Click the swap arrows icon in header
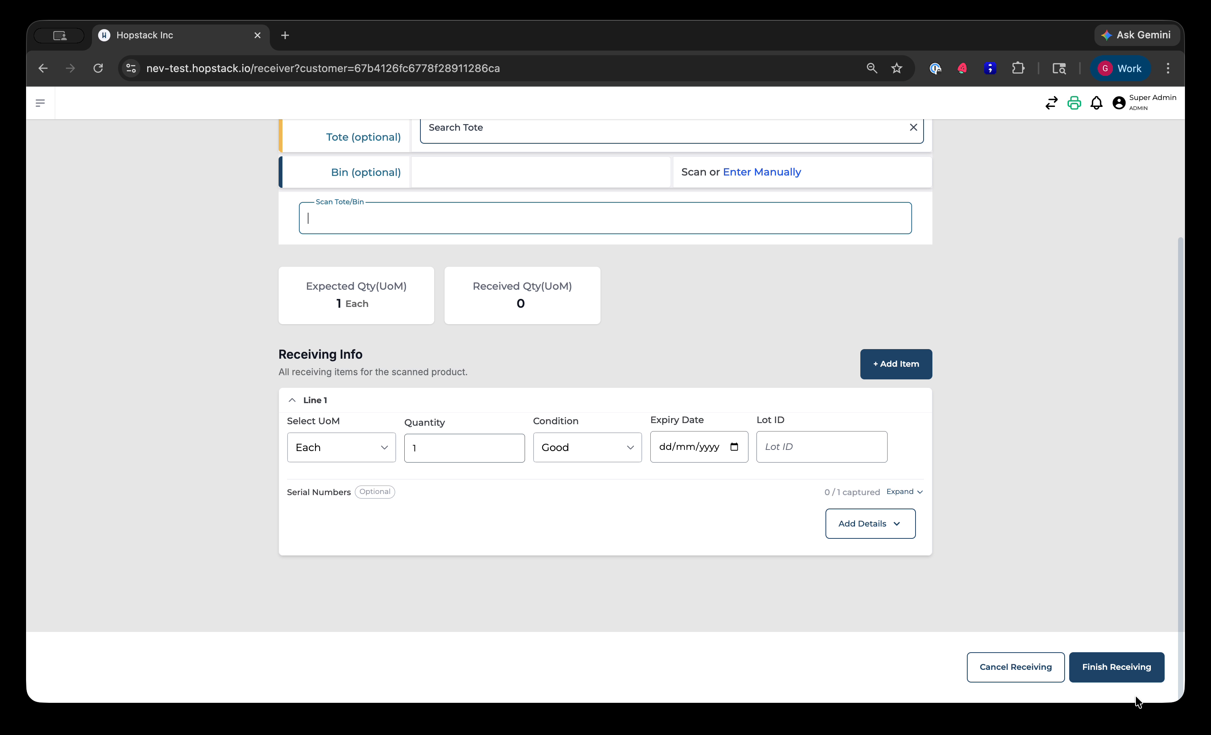This screenshot has width=1211, height=735. [x=1051, y=103]
